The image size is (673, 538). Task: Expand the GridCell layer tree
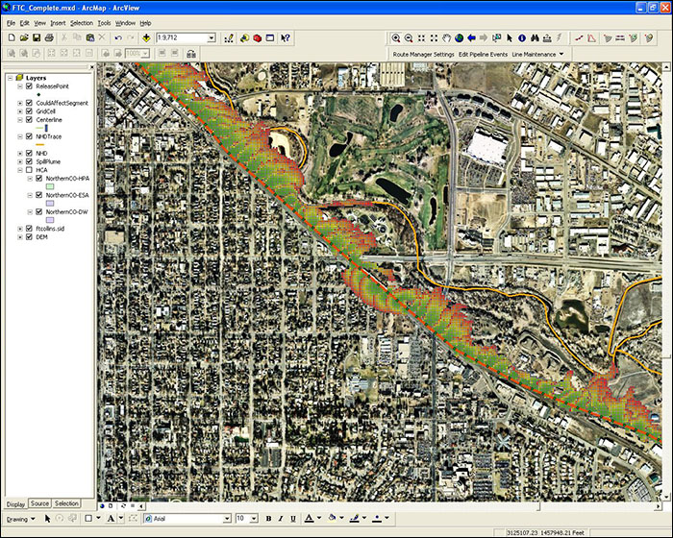pyautogui.click(x=20, y=111)
